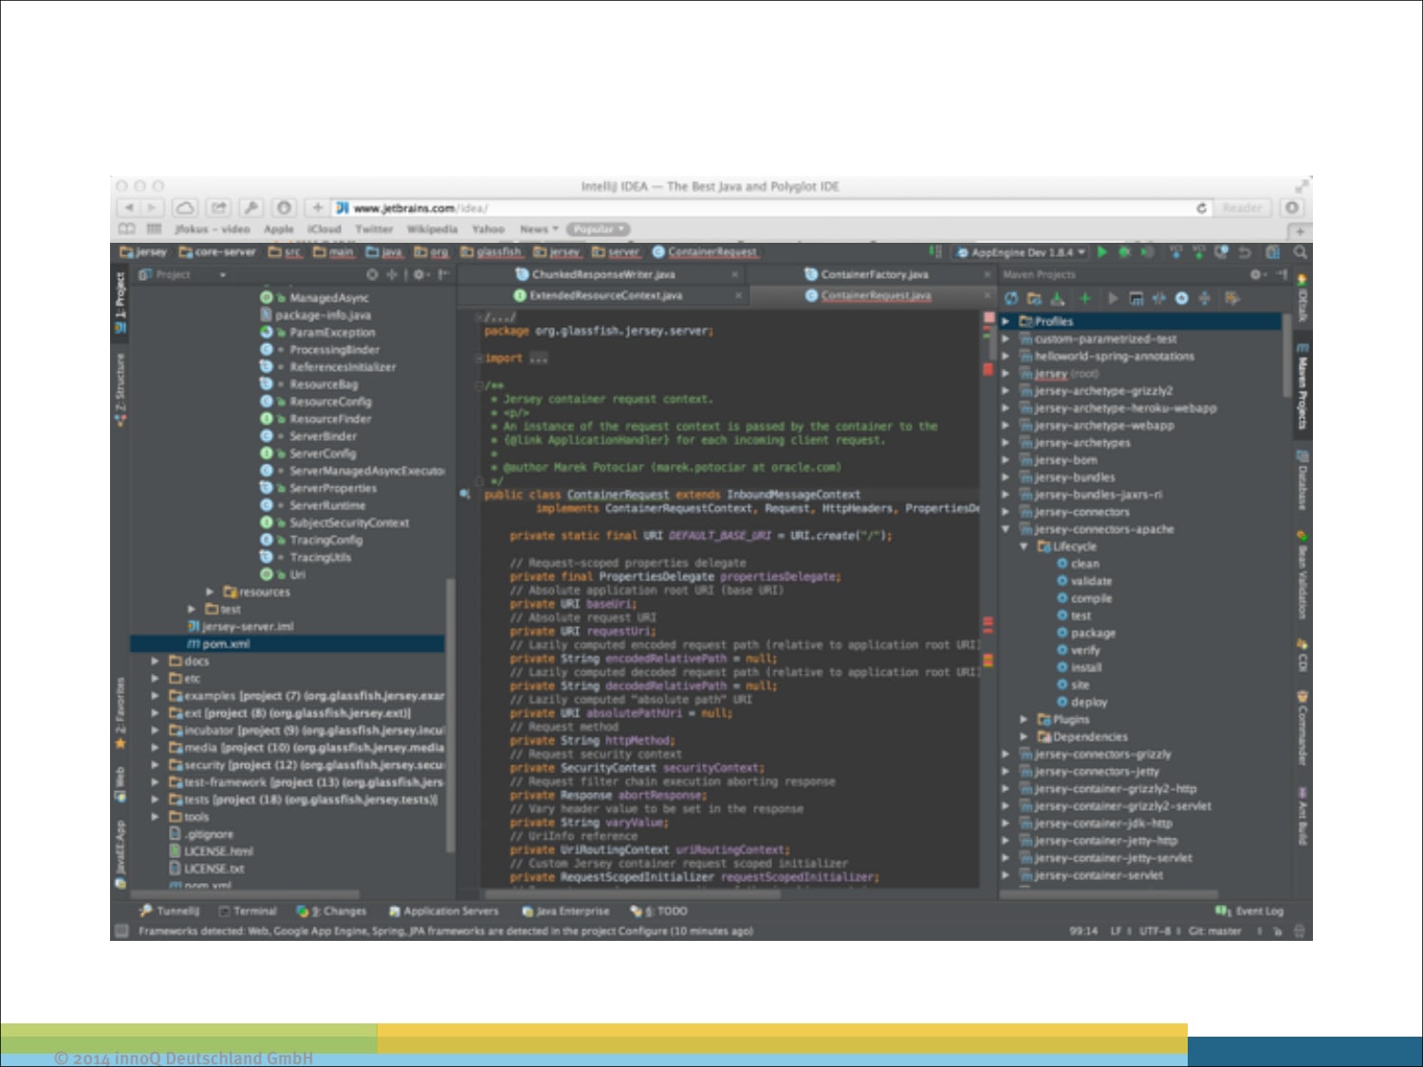Click Safari page reload icon
Image resolution: width=1423 pixels, height=1067 pixels.
coord(1202,208)
